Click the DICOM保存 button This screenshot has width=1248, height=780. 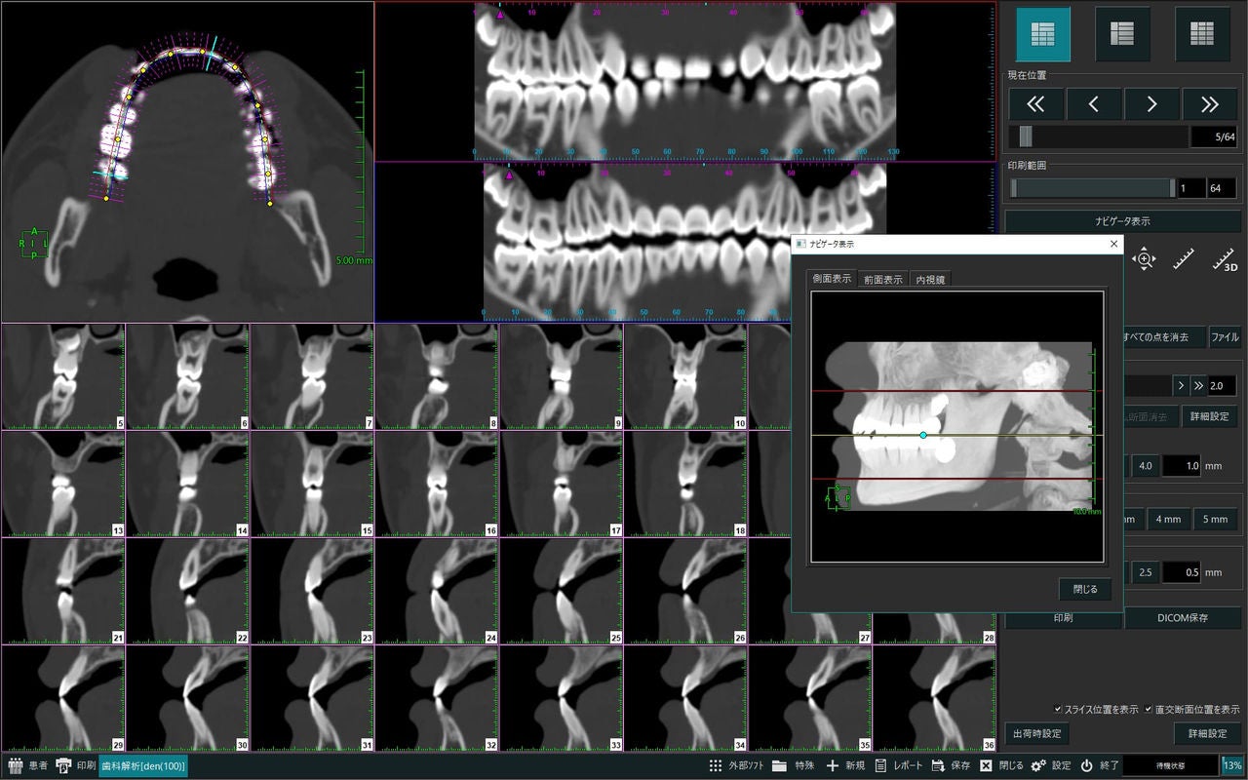1183,618
